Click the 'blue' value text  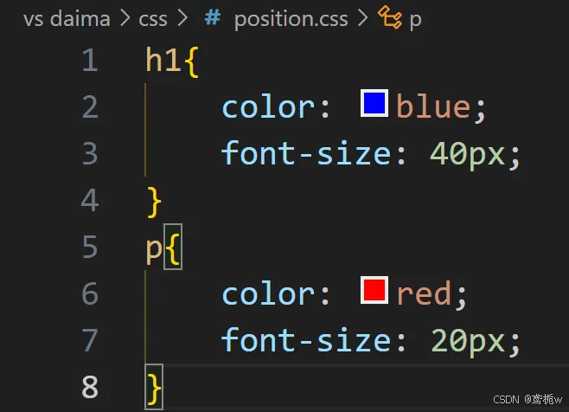click(433, 106)
